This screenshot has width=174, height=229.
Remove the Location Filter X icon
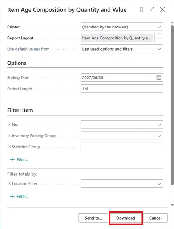[x=9, y=183]
